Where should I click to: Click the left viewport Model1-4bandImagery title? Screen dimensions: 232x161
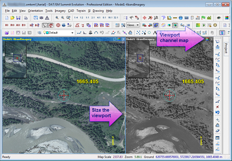(17, 39)
